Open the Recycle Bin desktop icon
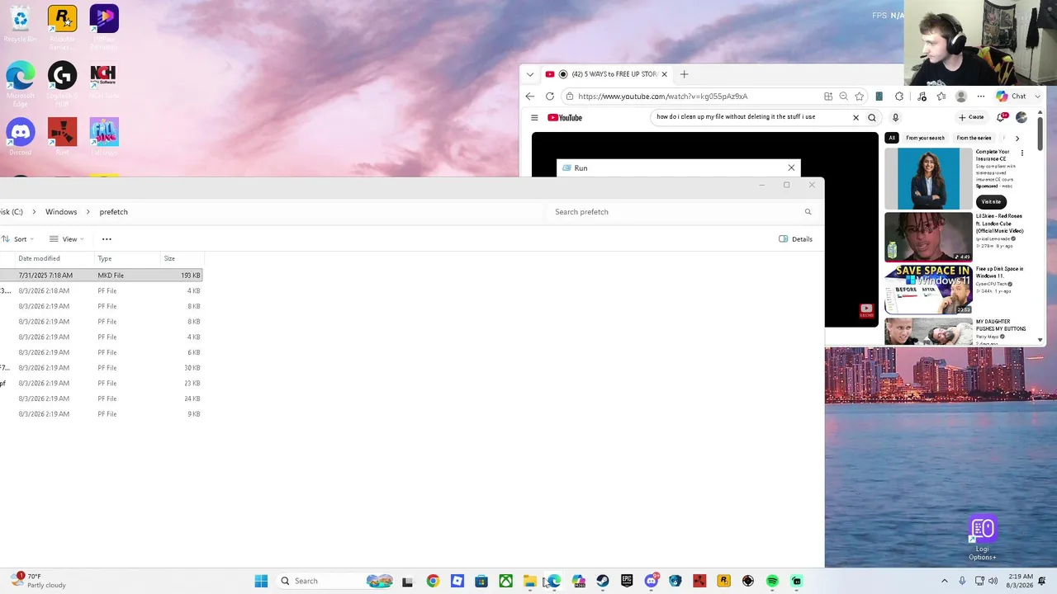 [x=21, y=25]
